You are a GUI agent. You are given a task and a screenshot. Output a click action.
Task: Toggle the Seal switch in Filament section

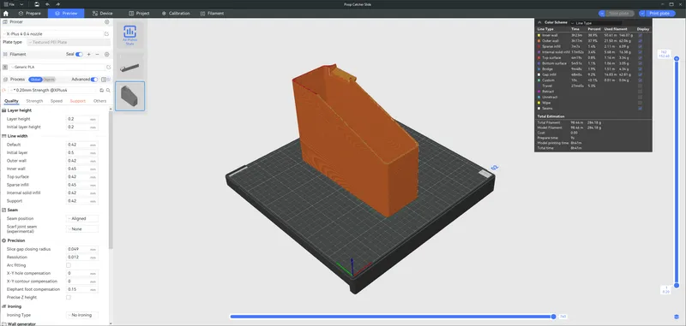click(x=79, y=55)
